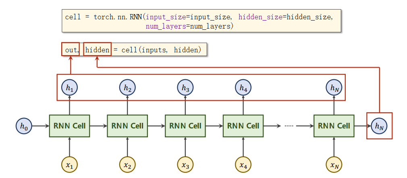The width and height of the screenshot is (407, 178).
Task: Click the RNN Cell above the x1 input
Action: pos(70,126)
